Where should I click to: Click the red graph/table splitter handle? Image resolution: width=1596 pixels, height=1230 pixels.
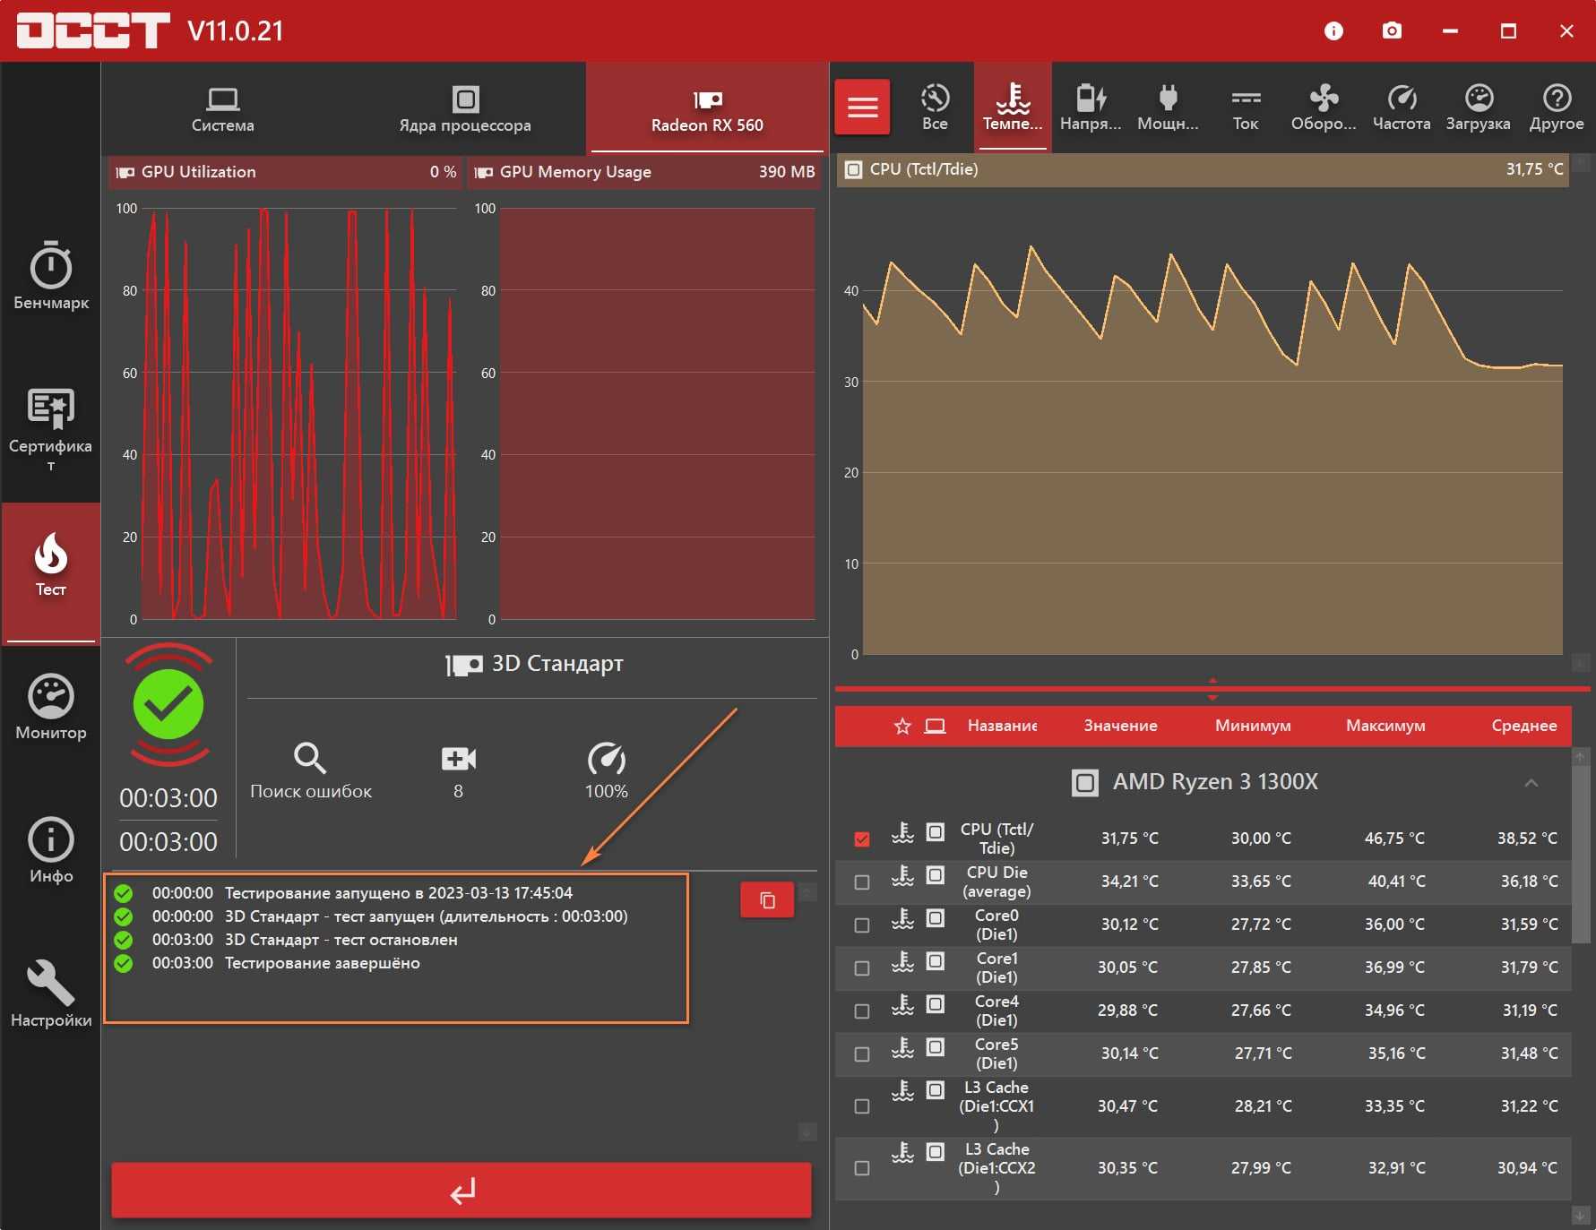pyautogui.click(x=1212, y=689)
